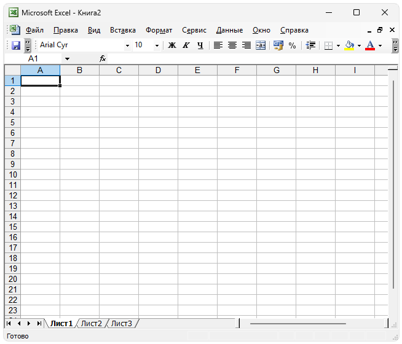Go to last sheet tab arrow
This screenshot has width=402, height=344.
click(x=39, y=324)
